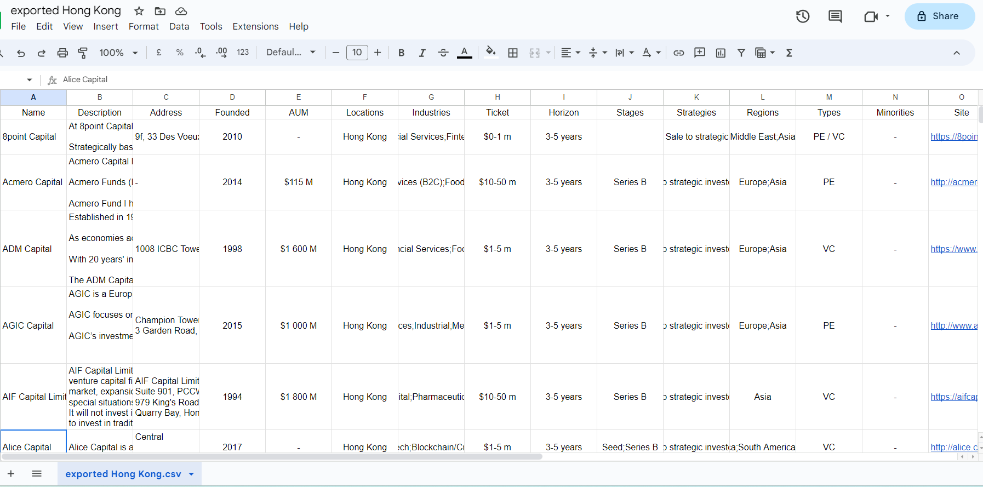Toggle italic formatting
The image size is (983, 487).
[x=422, y=53]
